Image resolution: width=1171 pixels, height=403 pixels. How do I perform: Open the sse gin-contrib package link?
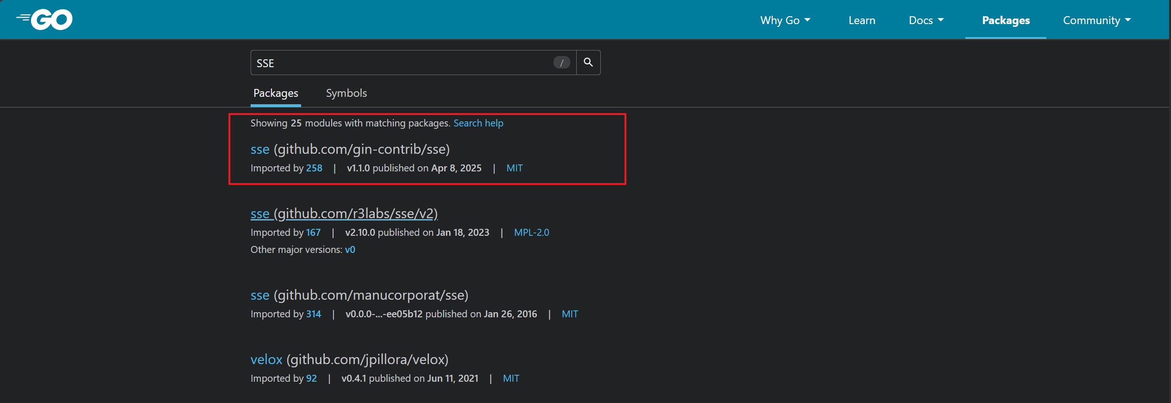click(350, 149)
